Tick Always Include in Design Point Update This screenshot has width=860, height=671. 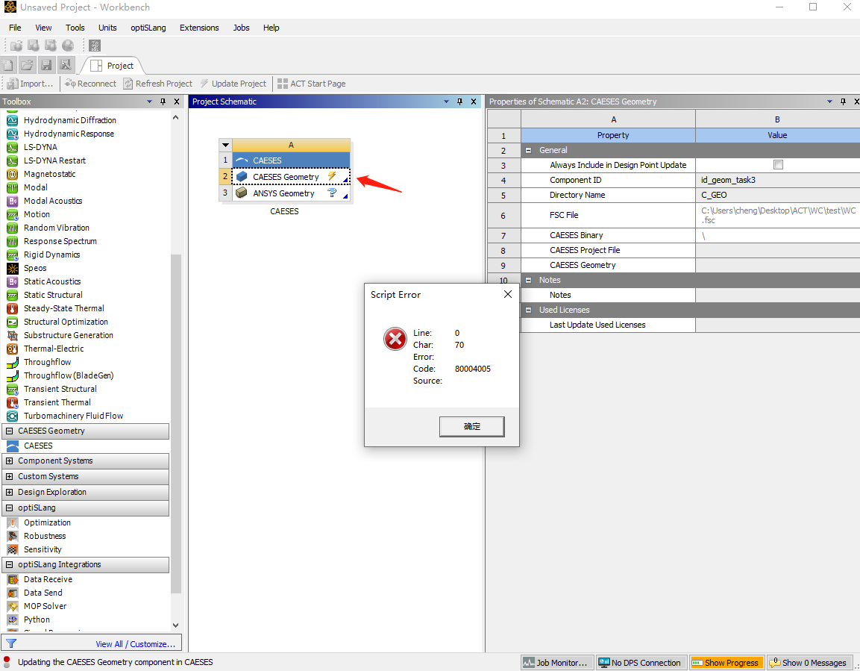(778, 165)
